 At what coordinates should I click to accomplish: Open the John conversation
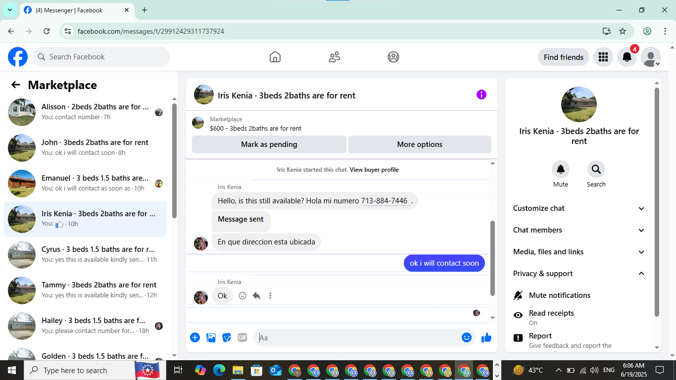click(86, 147)
